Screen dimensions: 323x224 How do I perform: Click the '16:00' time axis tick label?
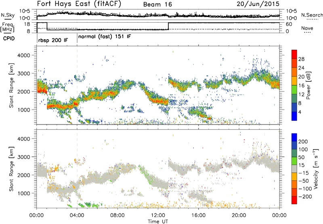pyautogui.click(x=198, y=216)
